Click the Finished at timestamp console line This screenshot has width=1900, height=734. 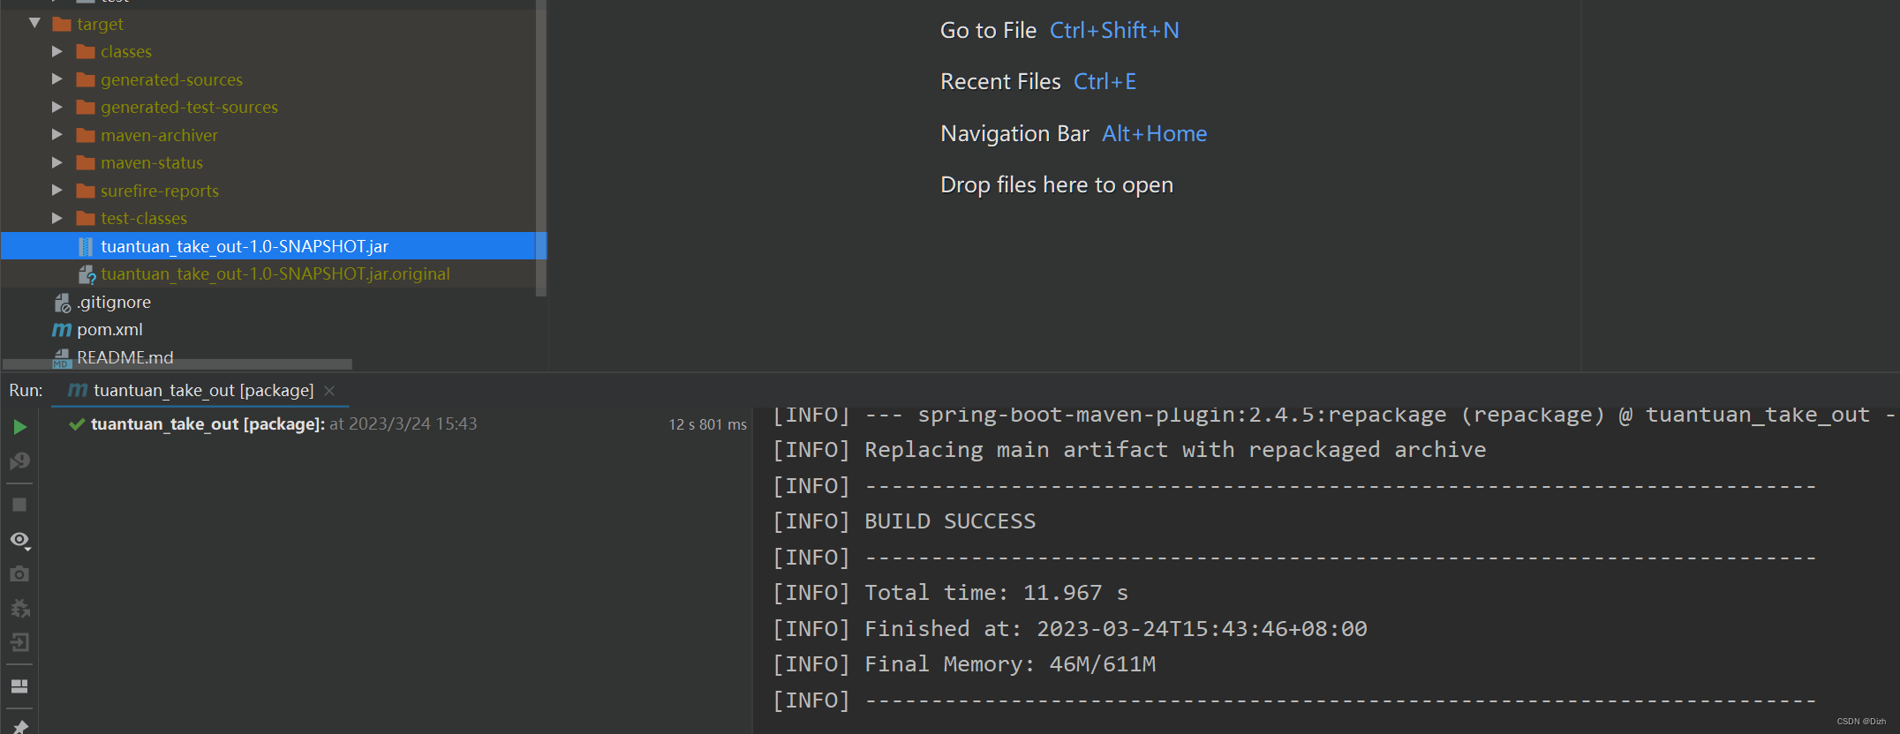click(x=1070, y=629)
